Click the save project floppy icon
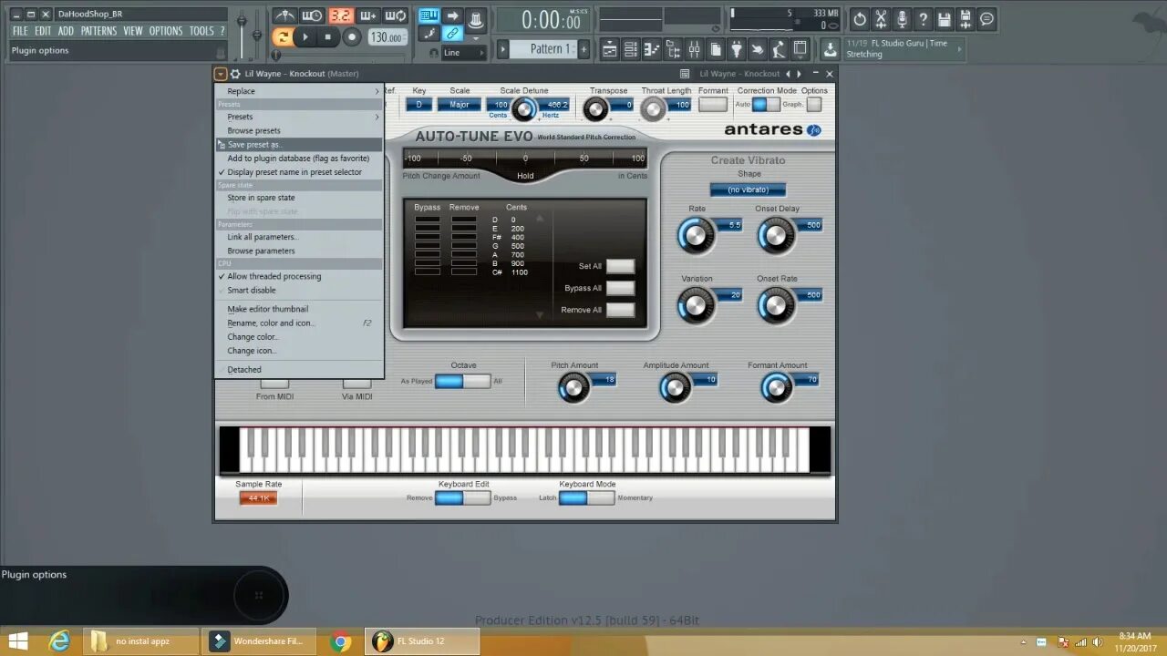 [x=945, y=18]
